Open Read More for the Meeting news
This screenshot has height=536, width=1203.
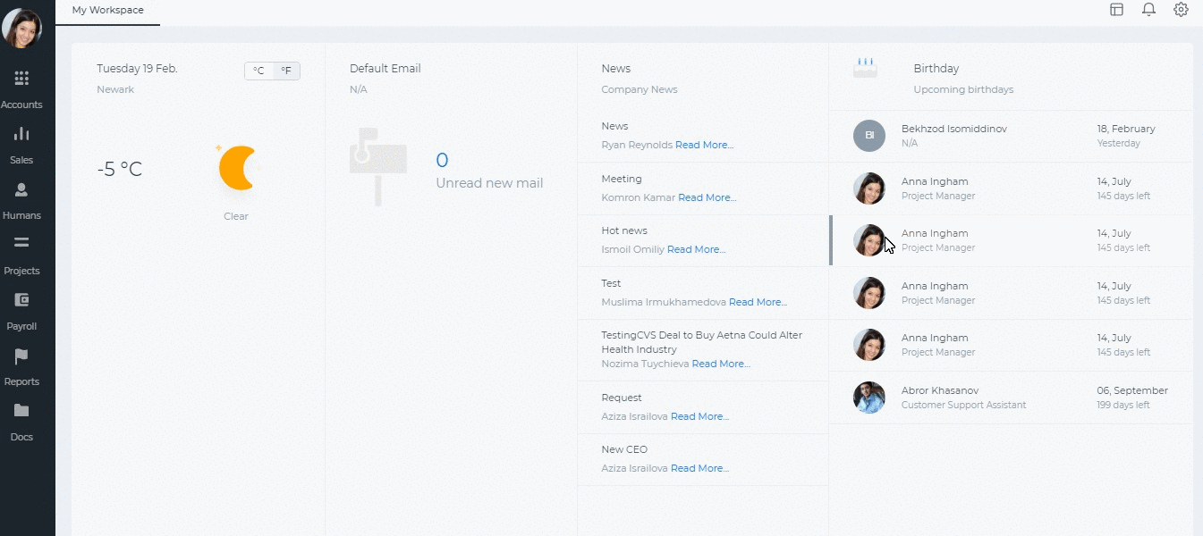pyautogui.click(x=707, y=197)
